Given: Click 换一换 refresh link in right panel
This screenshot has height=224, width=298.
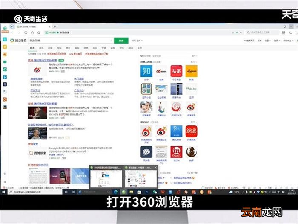Looking at the screenshot, I should point(192,173).
